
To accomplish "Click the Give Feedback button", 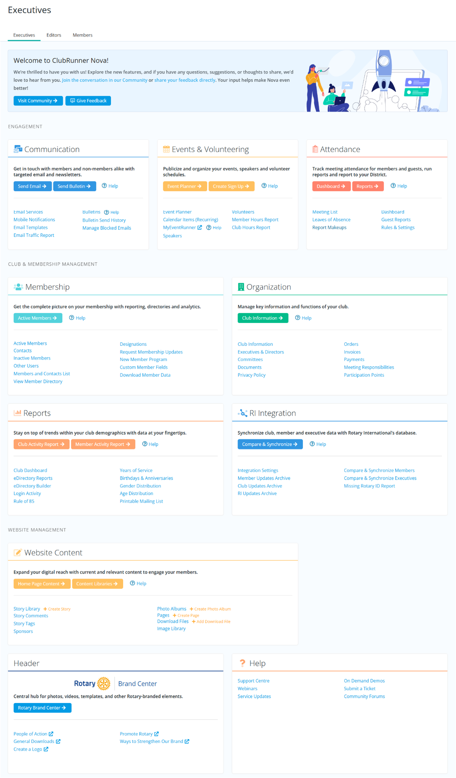I will coord(88,101).
